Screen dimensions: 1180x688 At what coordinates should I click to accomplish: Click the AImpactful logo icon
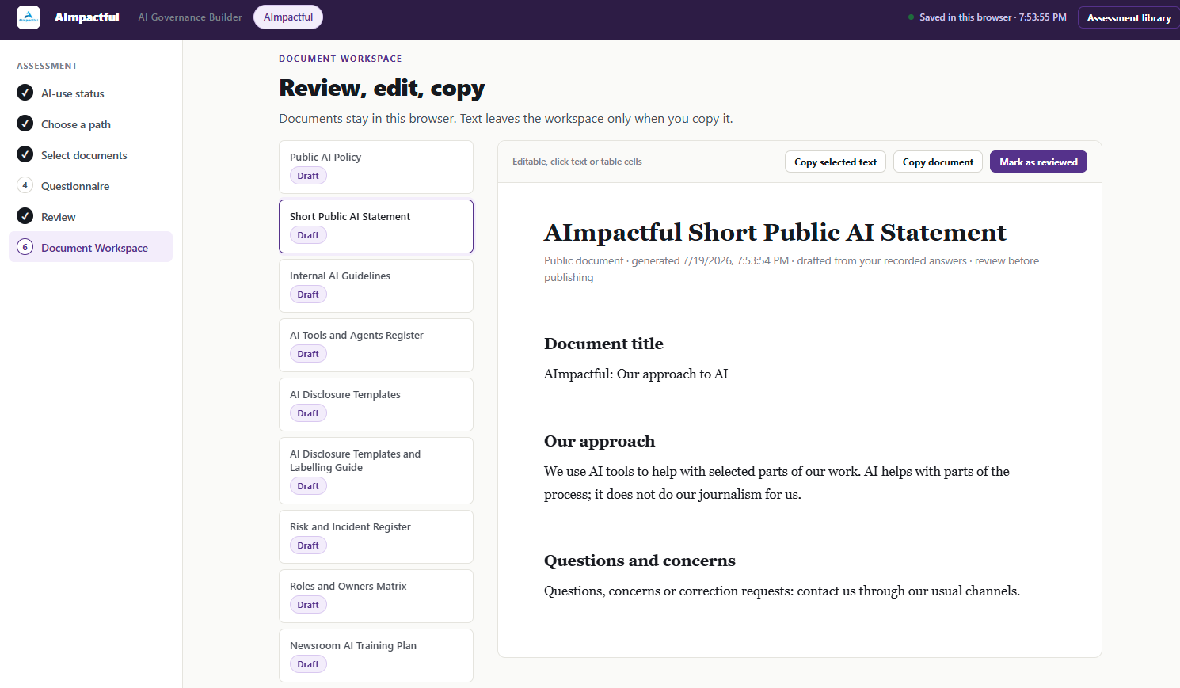point(29,17)
